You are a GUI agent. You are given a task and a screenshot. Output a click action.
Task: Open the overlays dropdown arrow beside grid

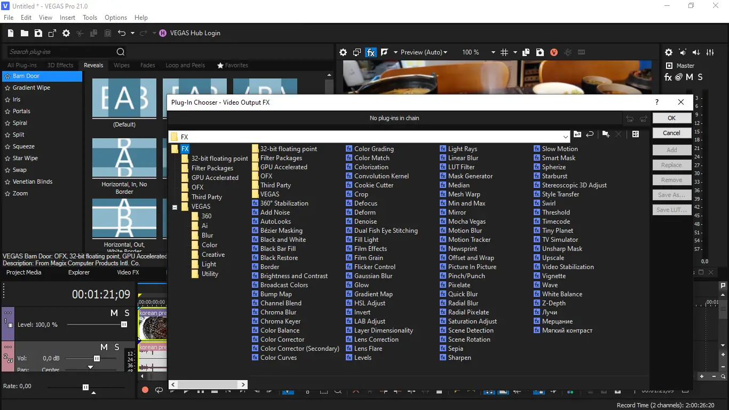pos(515,52)
